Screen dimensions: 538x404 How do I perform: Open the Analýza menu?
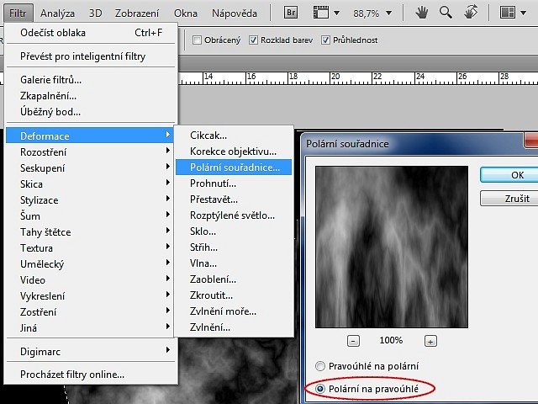pos(57,13)
